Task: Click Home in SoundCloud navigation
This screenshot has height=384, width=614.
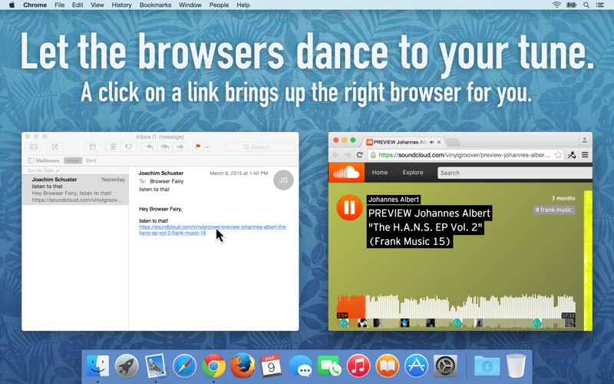Action: 380,172
